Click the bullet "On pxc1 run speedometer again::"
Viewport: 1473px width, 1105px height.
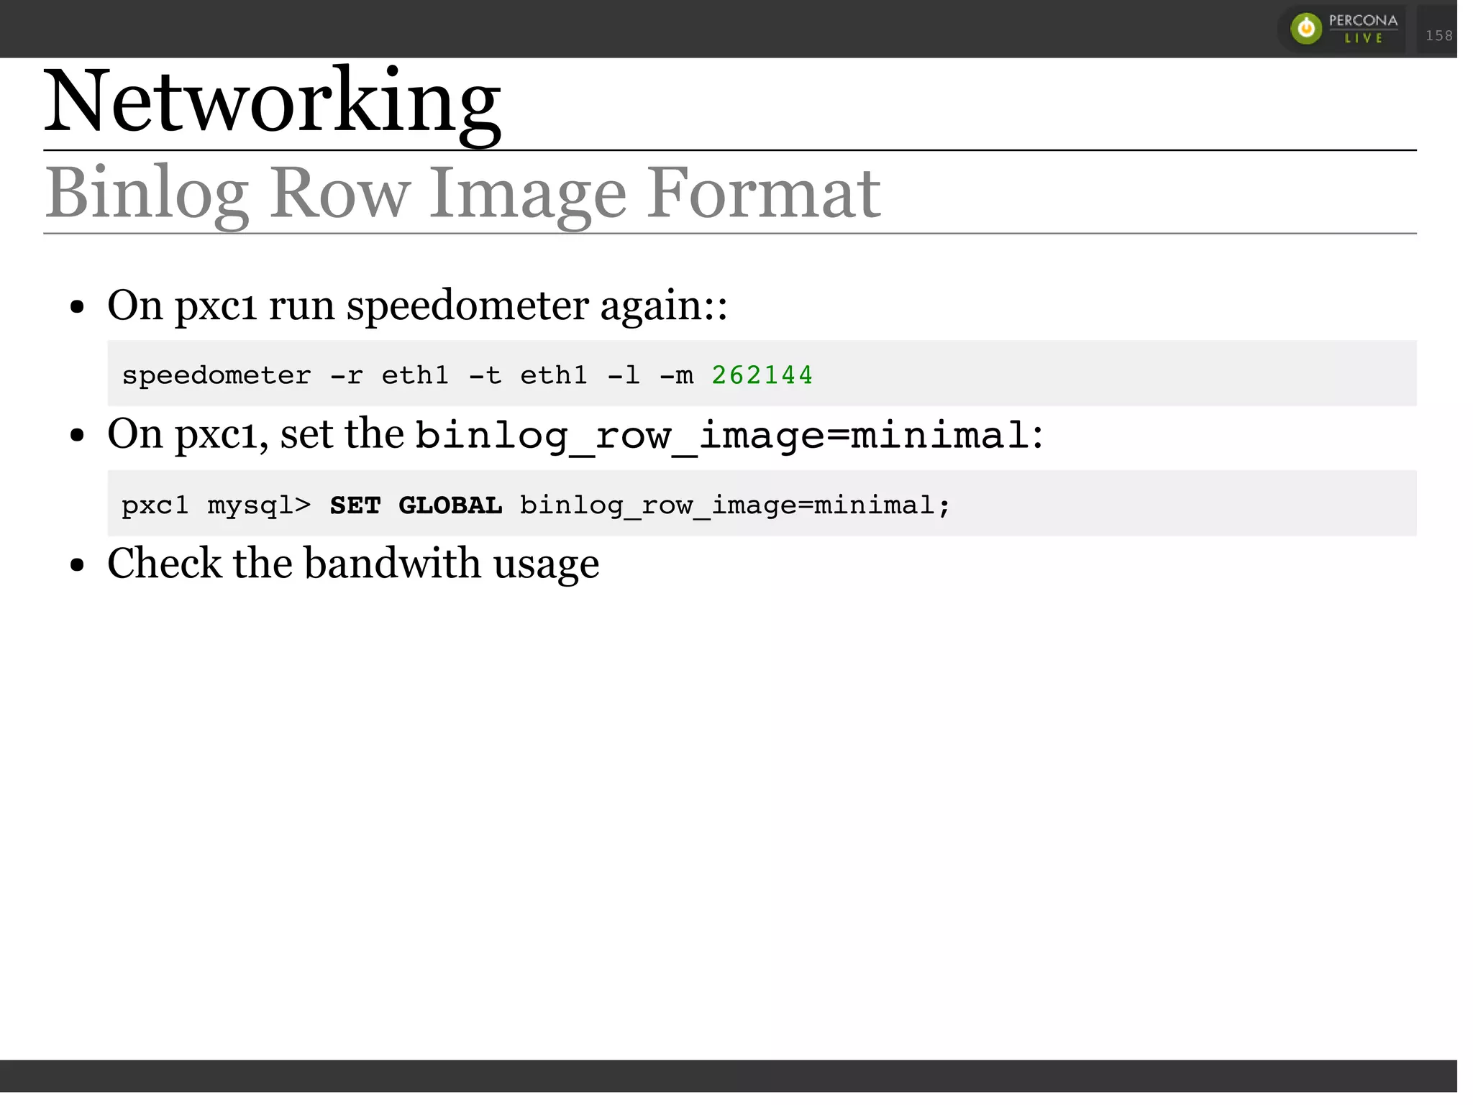[417, 306]
